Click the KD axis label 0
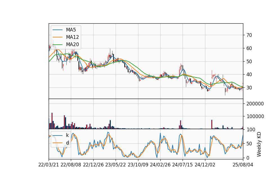The image size is (270, 194). click(248, 158)
